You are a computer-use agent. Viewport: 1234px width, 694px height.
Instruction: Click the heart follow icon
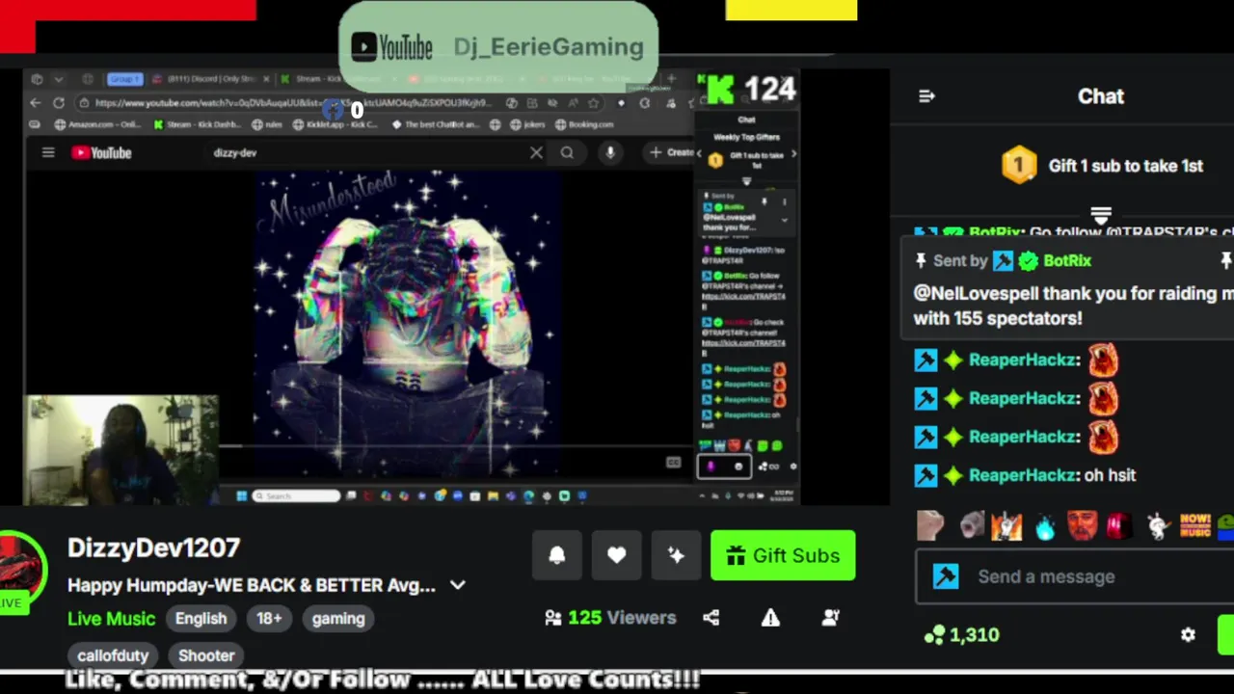click(617, 555)
